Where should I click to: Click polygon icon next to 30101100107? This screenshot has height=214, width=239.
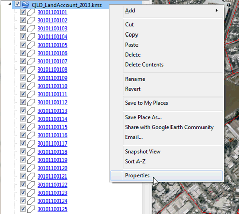coord(31,62)
